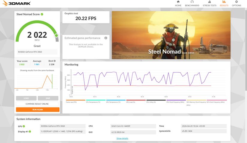Toggle the CPU Clock Frequency legend color
This screenshot has width=247, height=143.
pos(176,100)
